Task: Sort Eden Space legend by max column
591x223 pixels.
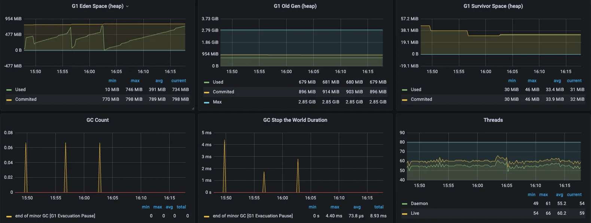Action: (x=135, y=81)
